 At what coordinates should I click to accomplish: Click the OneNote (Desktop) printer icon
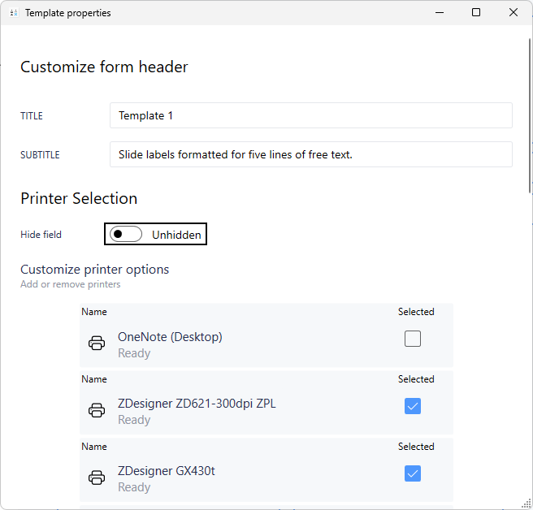(x=97, y=344)
